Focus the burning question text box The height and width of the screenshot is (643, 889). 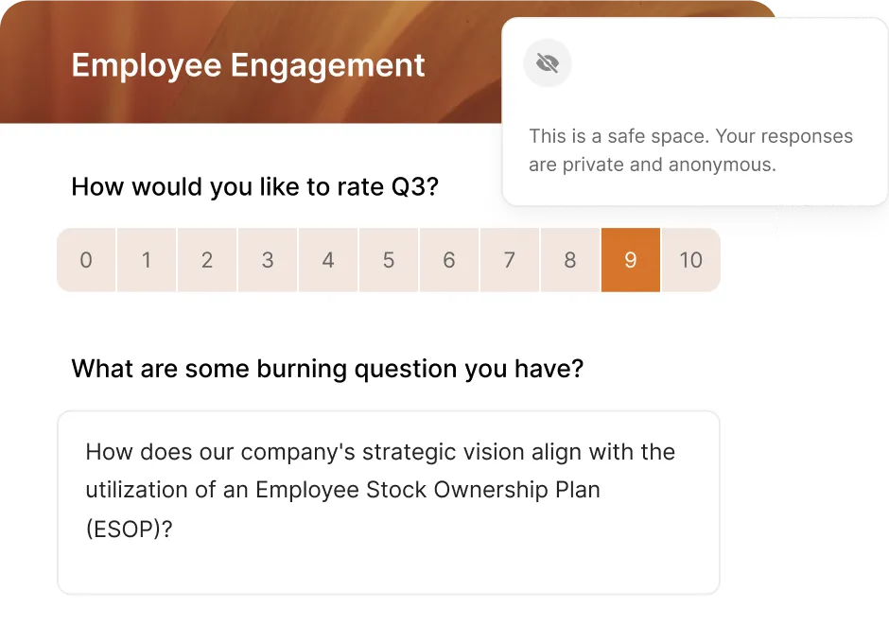click(x=389, y=502)
